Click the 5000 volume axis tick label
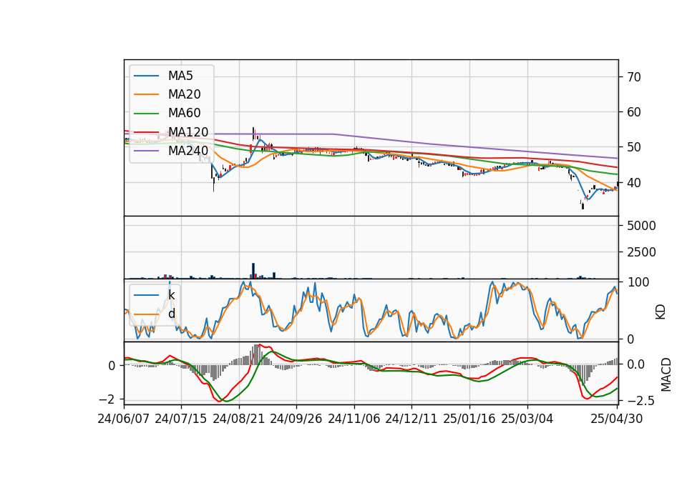The width and height of the screenshot is (687, 493). [x=641, y=226]
